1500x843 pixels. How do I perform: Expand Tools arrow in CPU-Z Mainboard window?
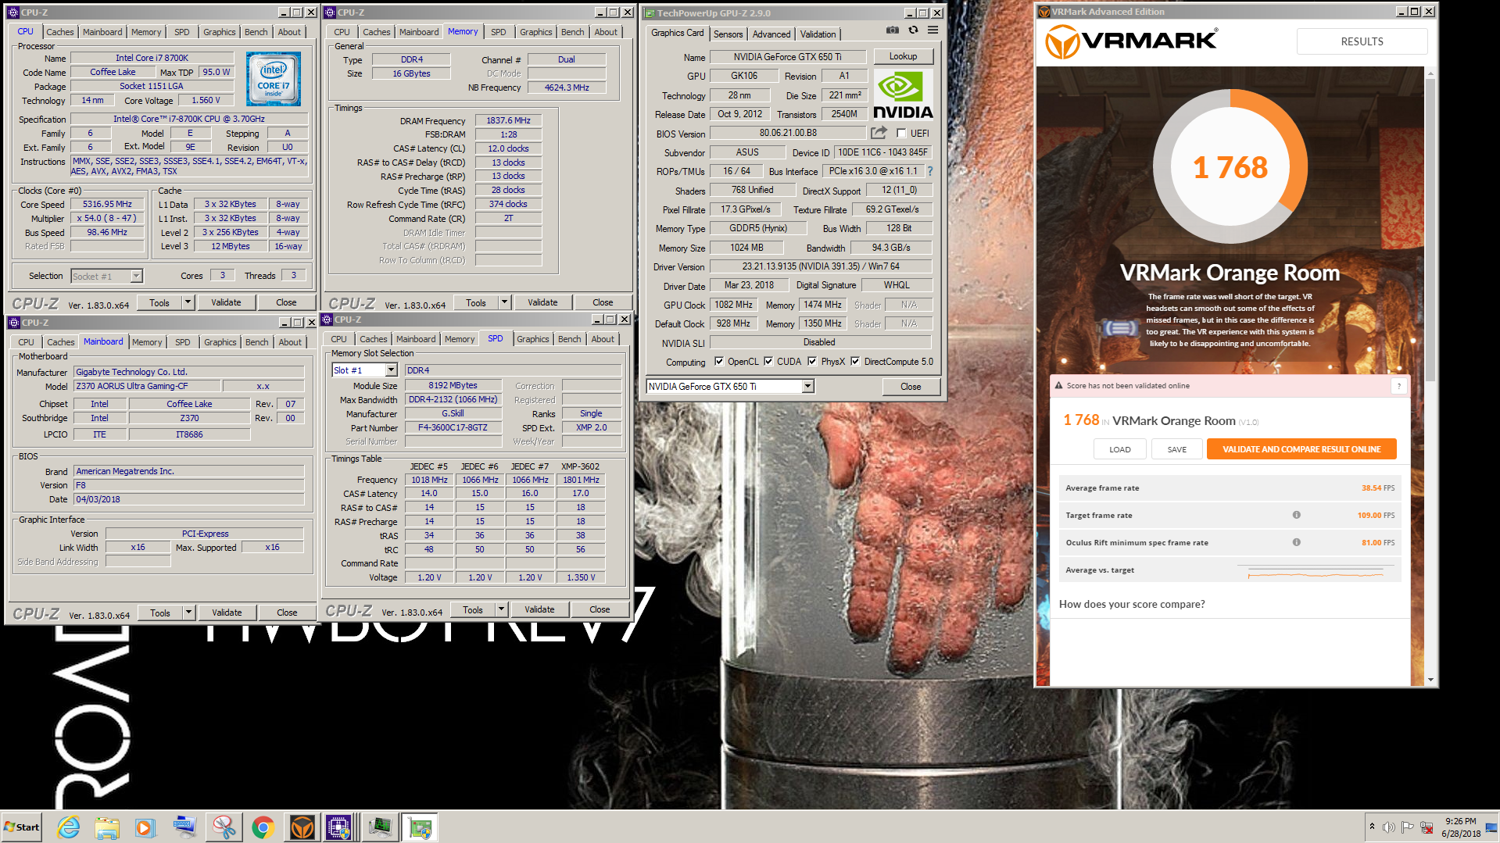coord(188,613)
